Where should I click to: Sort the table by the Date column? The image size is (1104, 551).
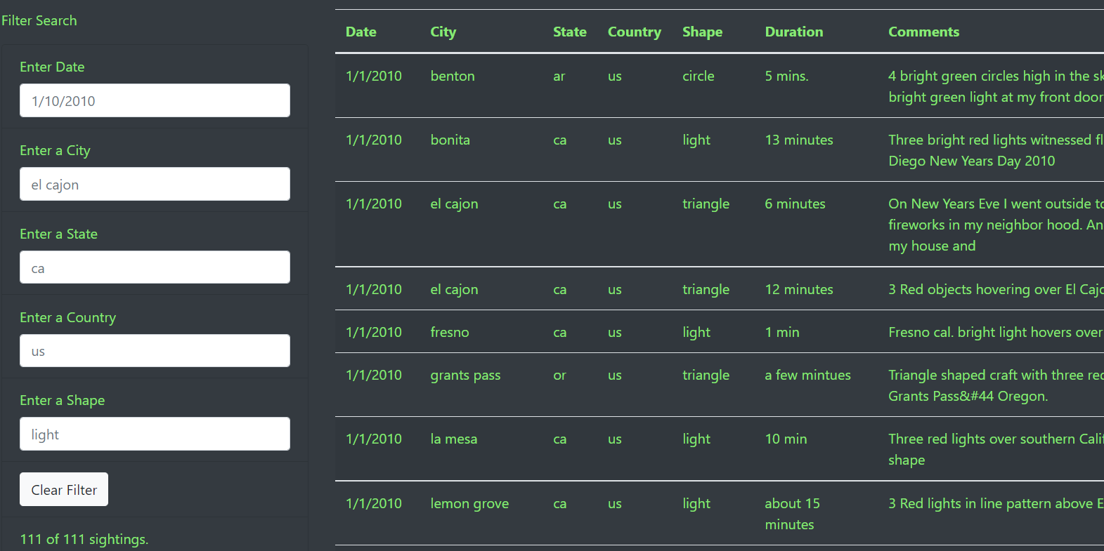coord(361,32)
